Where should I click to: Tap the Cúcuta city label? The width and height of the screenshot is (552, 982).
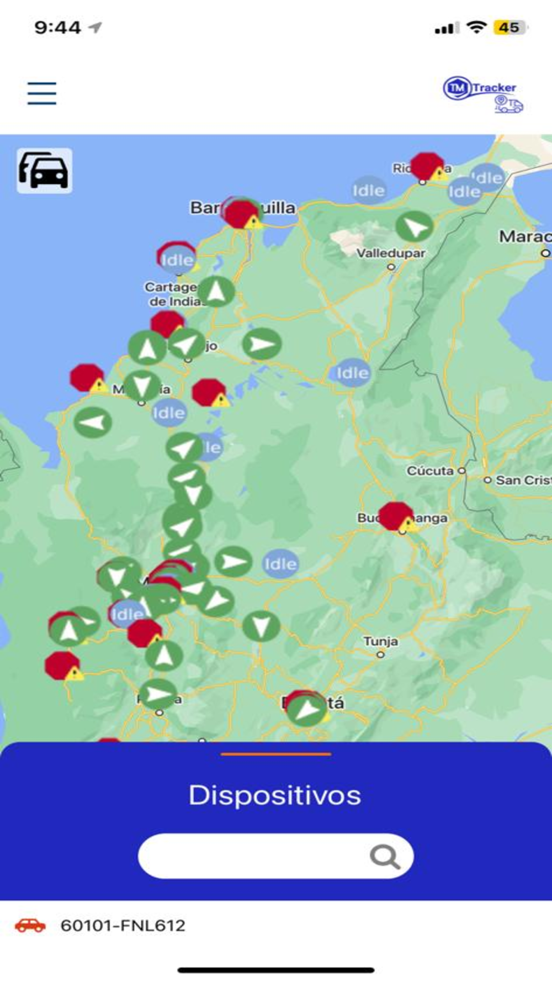(431, 471)
